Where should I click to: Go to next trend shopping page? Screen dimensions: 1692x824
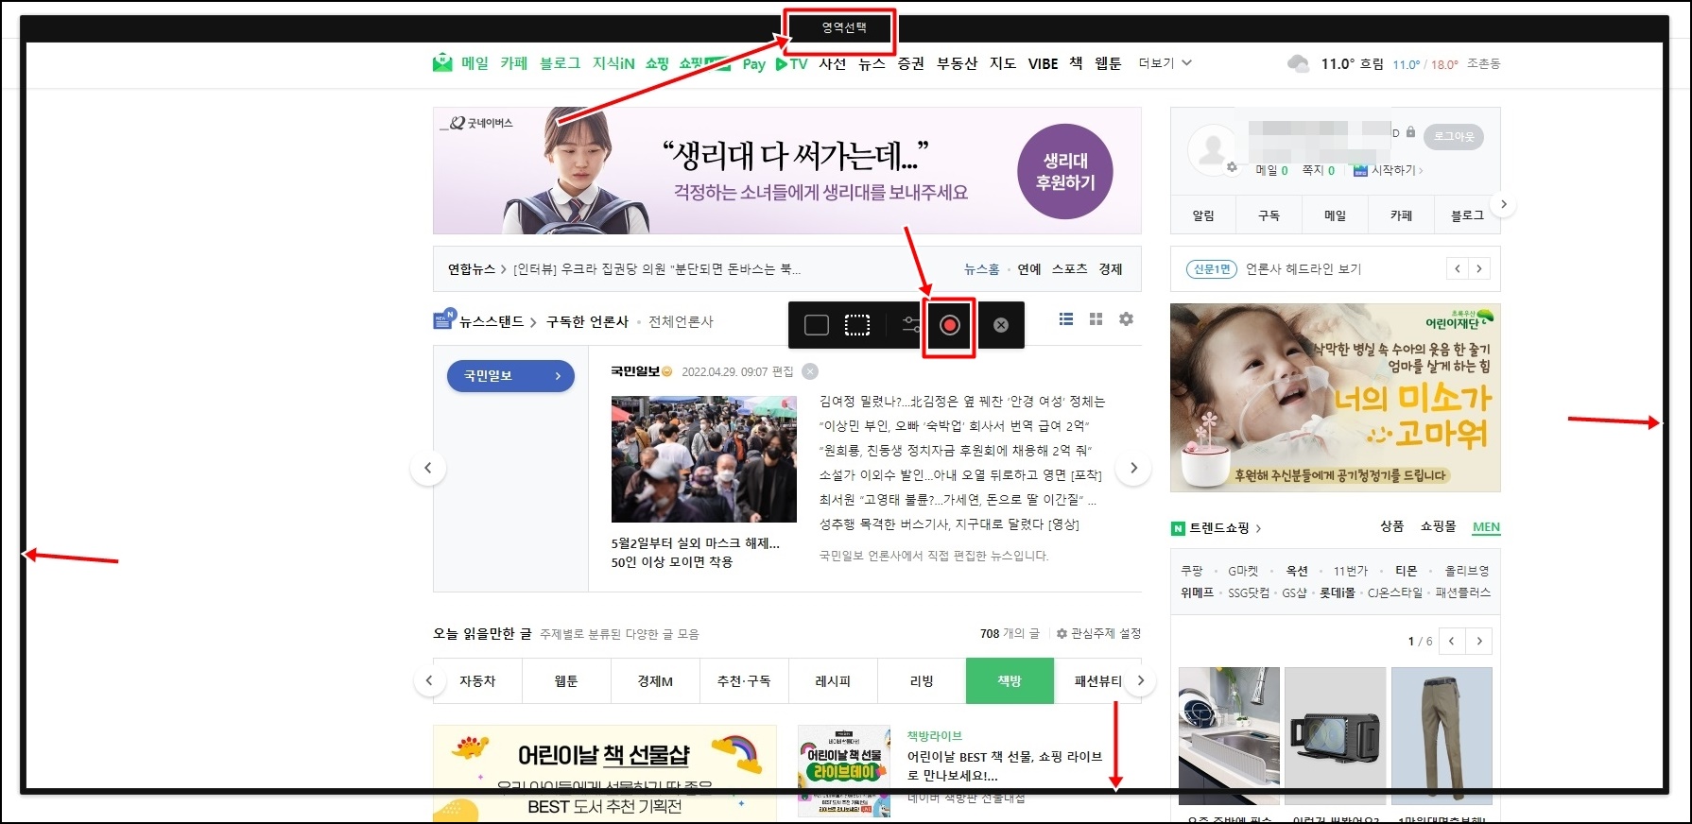pyautogui.click(x=1479, y=641)
